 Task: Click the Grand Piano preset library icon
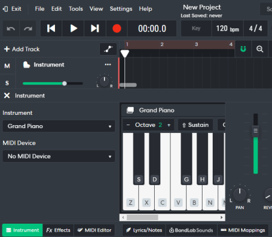(130, 110)
